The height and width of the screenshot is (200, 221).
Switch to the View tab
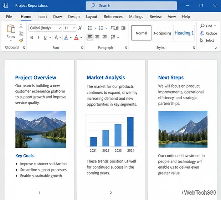[172, 17]
